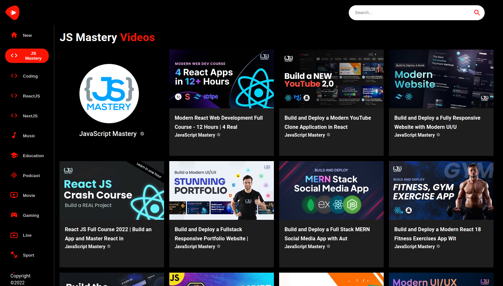Image resolution: width=503 pixels, height=286 pixels.
Task: Select the ReactJS sidebar item
Action: click(27, 96)
